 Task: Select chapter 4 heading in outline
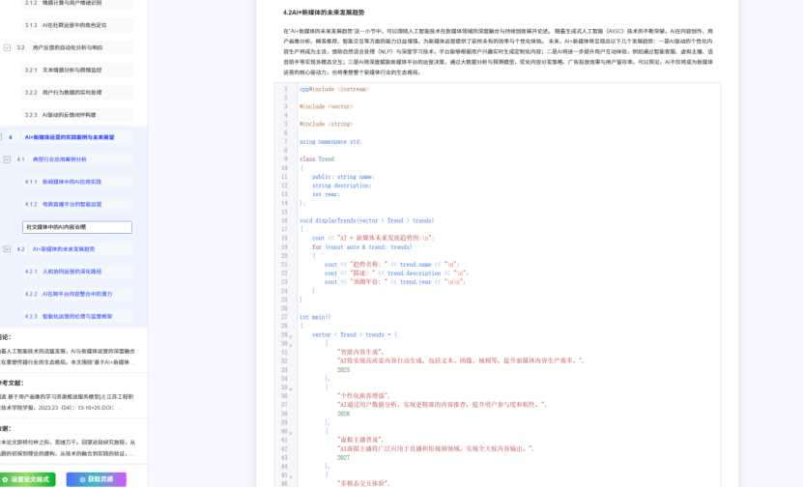[70, 137]
